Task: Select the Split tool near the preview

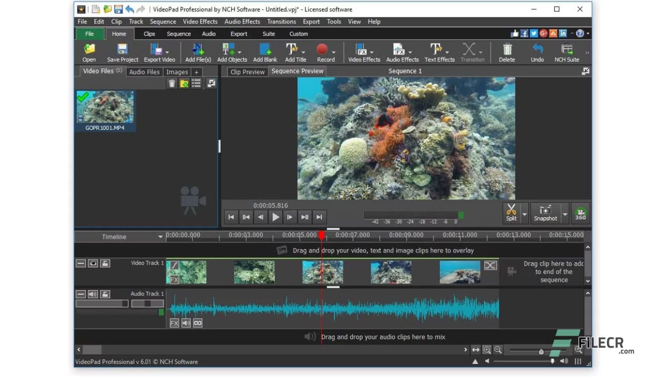Action: pos(511,213)
